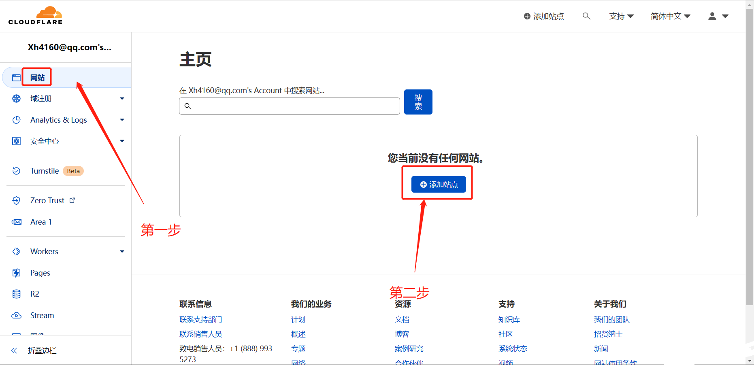Click the Turnstile icon
The height and width of the screenshot is (365, 754).
(16, 171)
